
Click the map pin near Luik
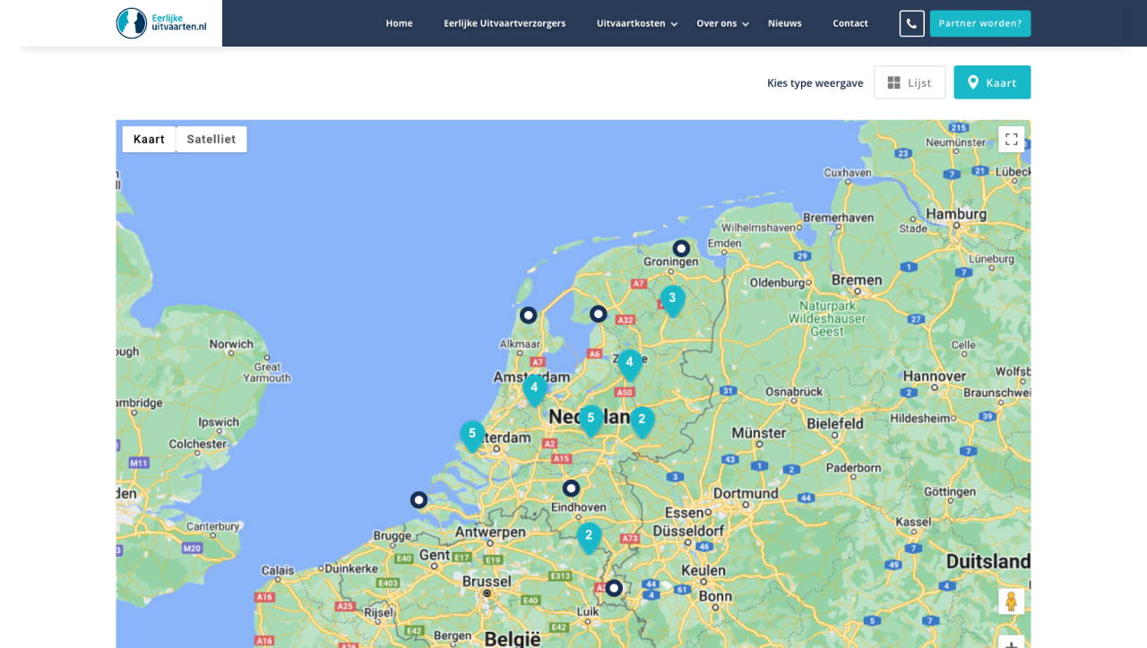[614, 588]
